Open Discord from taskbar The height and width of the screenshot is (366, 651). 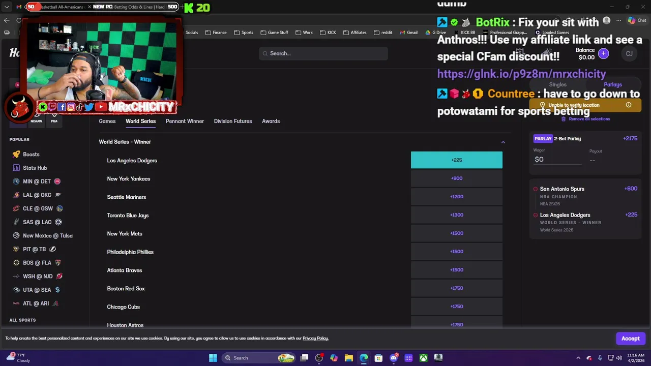394,358
